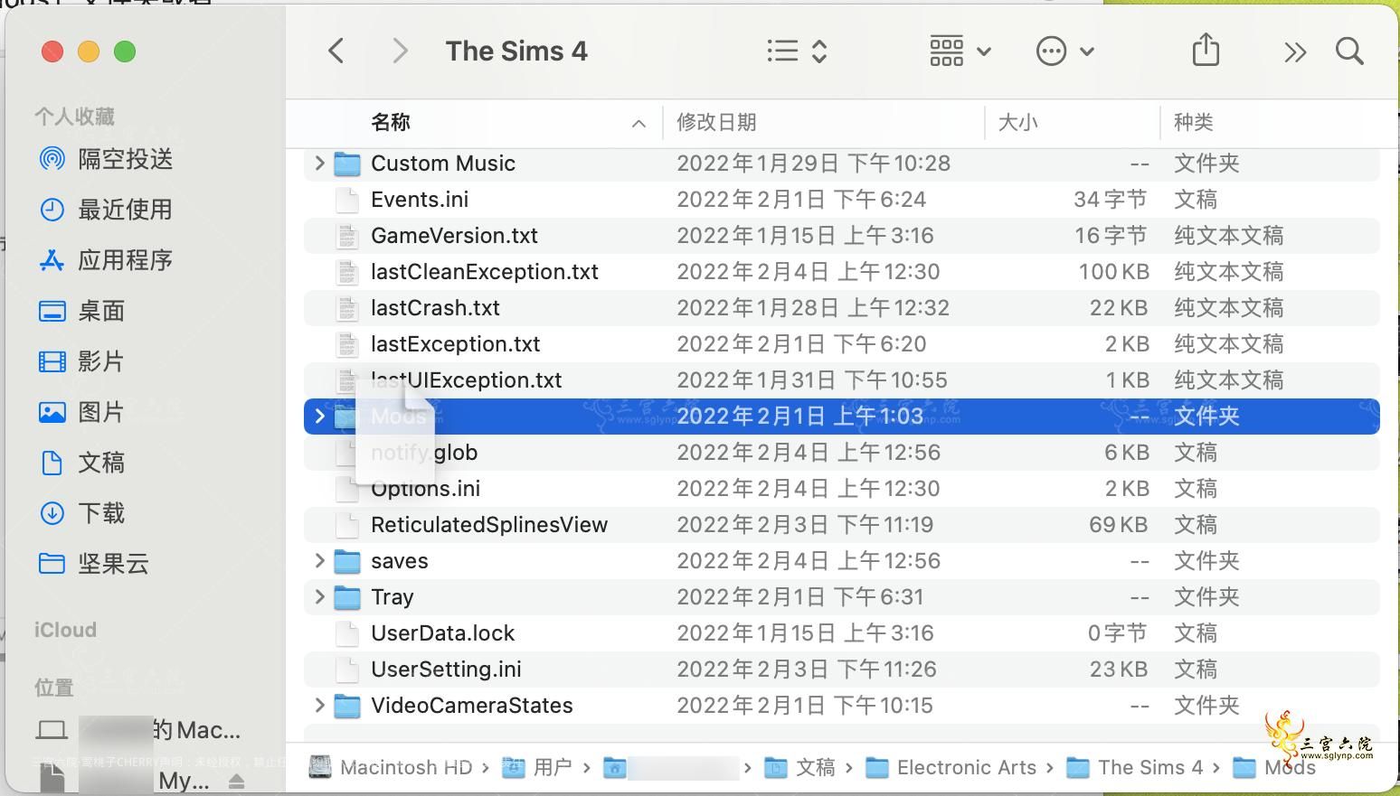
Task: Select the GameVersion.txt file
Action: [454, 236]
